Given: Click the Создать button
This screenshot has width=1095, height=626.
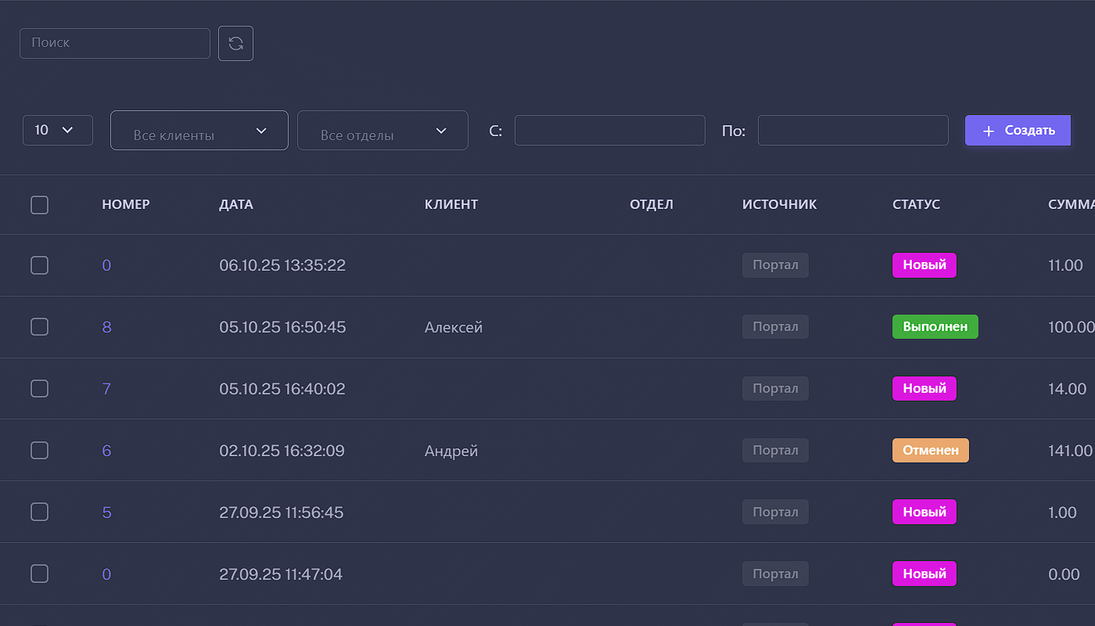Looking at the screenshot, I should click(x=1018, y=131).
